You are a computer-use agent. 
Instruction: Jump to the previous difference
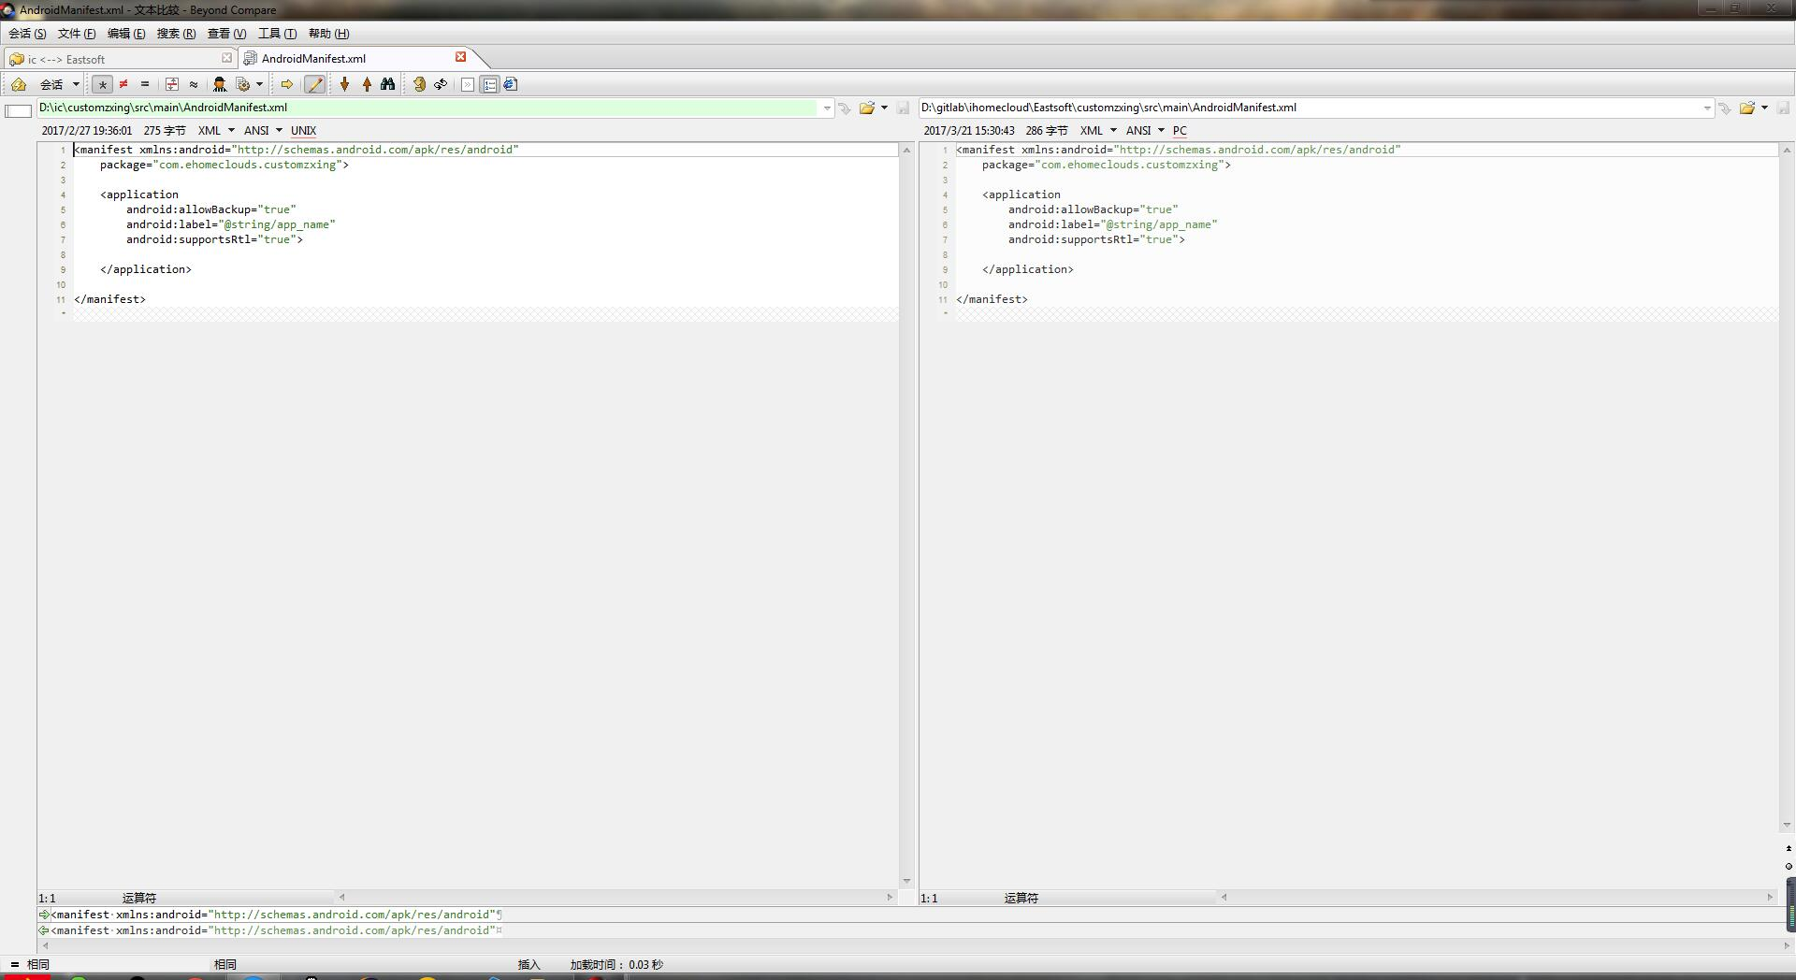367,84
